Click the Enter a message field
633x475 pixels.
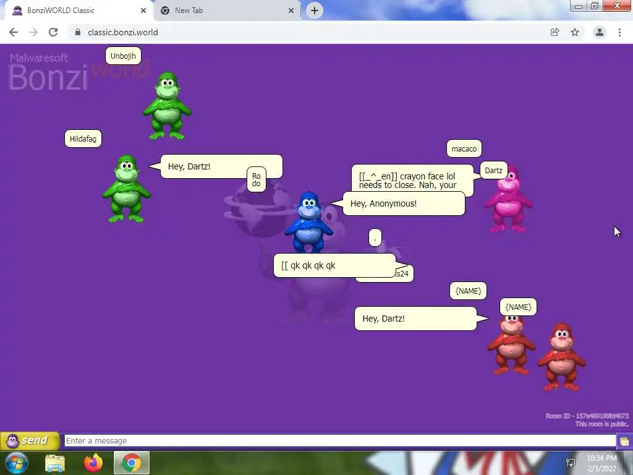coord(340,440)
